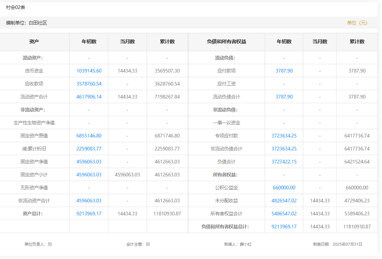Viewport: 382px width, 259px height.
Task: Click the 固定资产小计 年初数 blue value
Action: [89, 175]
